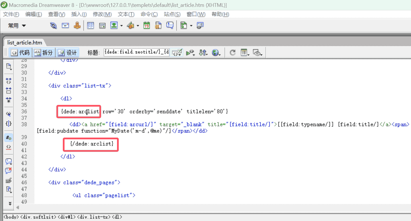Insert a date with calendar icon
Viewport: 411px width, 221px height.
tap(147, 26)
